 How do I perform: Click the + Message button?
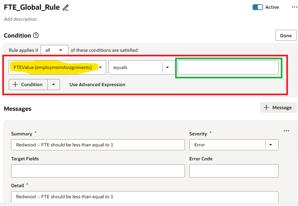pyautogui.click(x=278, y=108)
